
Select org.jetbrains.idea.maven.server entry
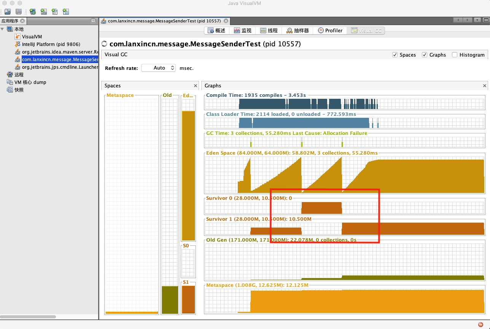point(60,52)
